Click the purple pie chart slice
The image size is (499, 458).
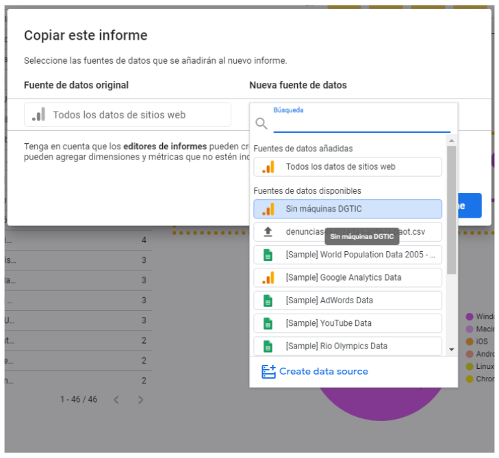coord(381,404)
